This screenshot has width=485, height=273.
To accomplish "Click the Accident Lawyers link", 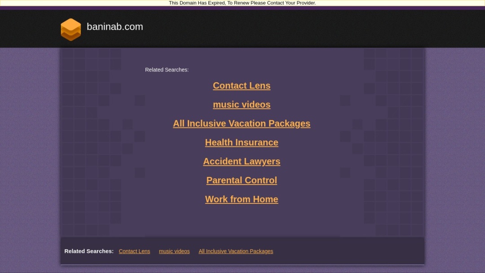I will tap(242, 161).
